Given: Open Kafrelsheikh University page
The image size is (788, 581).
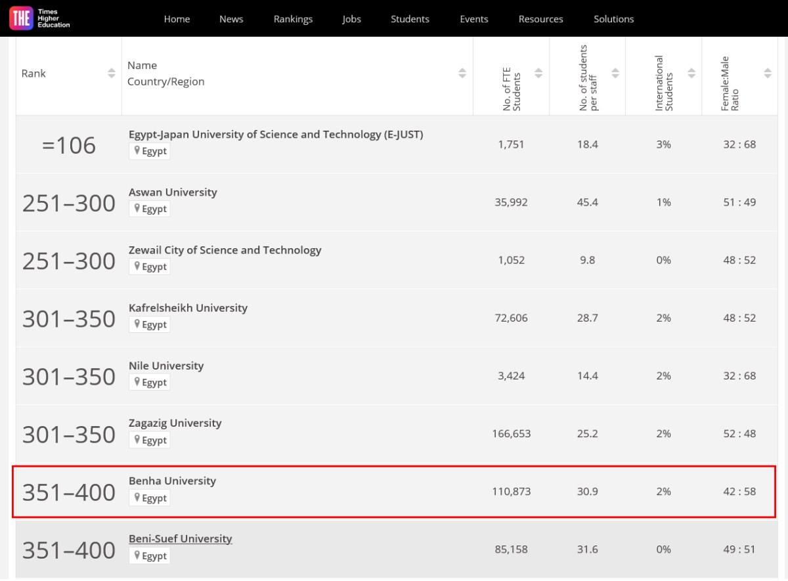Looking at the screenshot, I should (x=188, y=308).
